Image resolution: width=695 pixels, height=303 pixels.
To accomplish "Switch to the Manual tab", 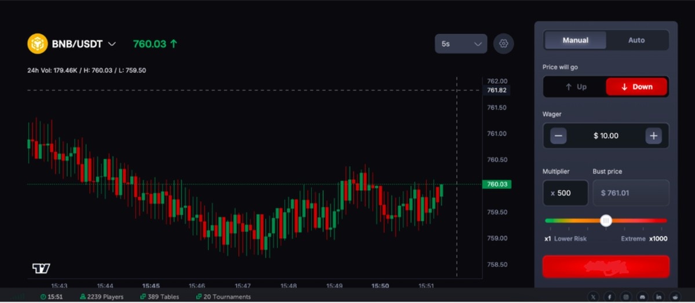I will (576, 41).
